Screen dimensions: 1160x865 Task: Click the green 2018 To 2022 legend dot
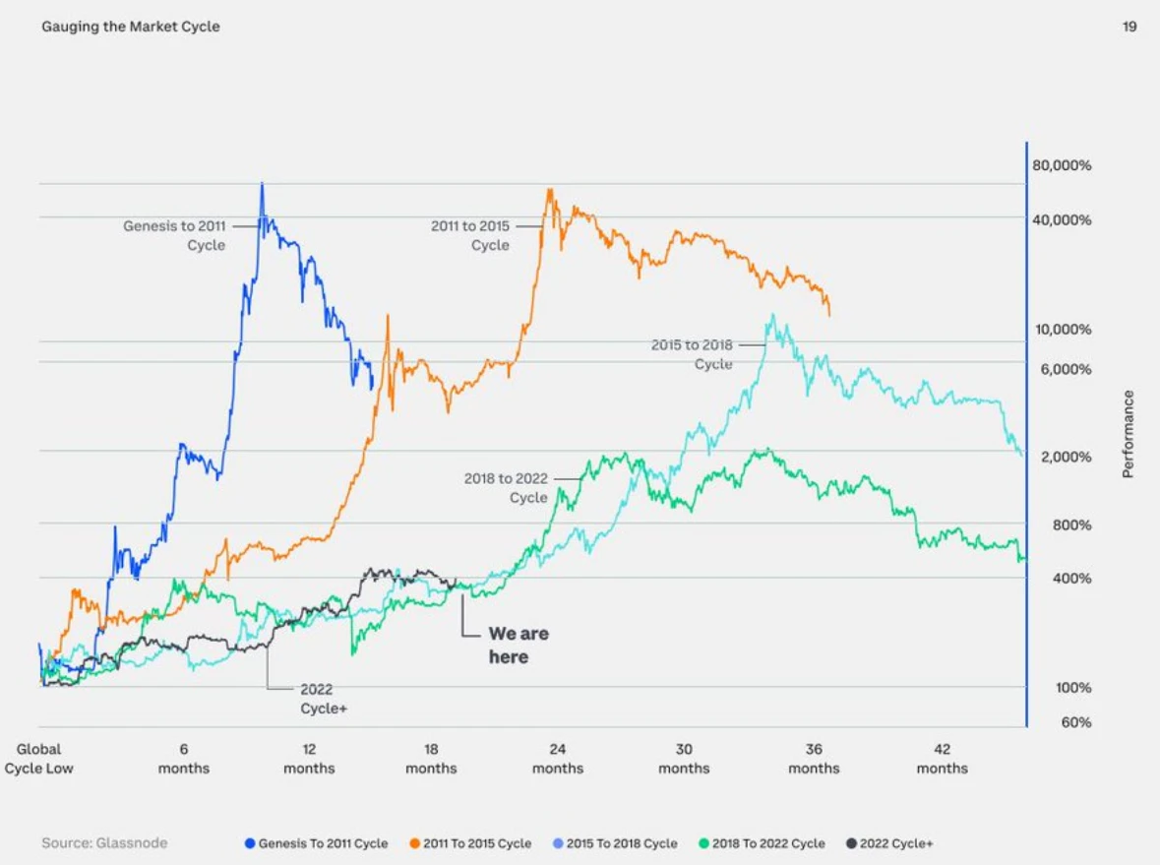(x=704, y=843)
